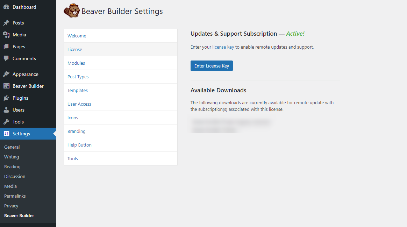This screenshot has width=407, height=227.
Task: Follow the license key hyperlink
Action: pyautogui.click(x=223, y=47)
